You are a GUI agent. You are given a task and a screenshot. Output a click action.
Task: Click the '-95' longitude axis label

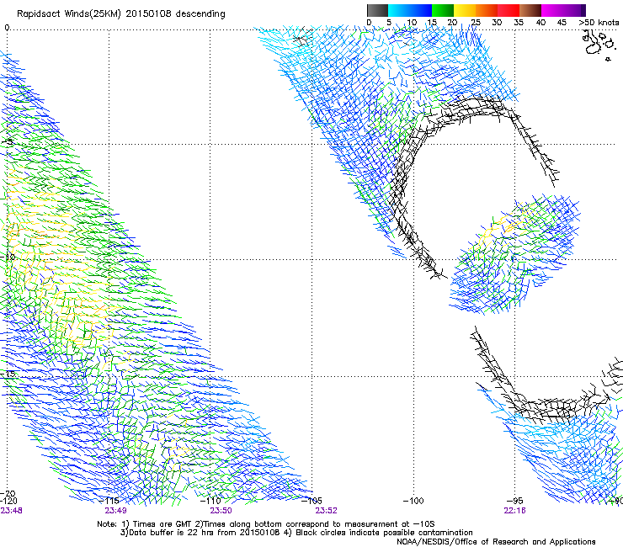[515, 501]
